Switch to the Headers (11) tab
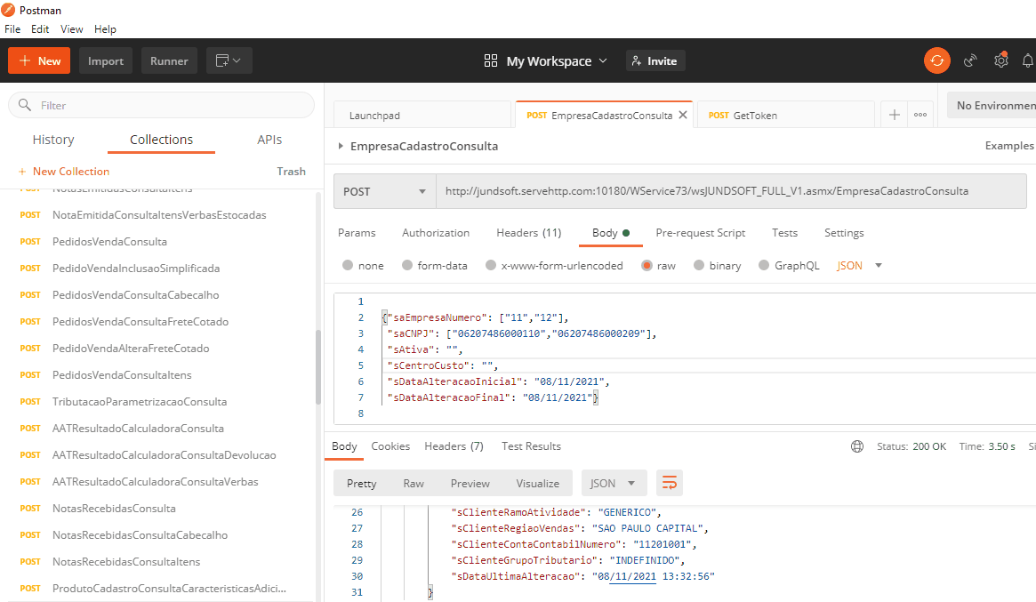 coord(528,233)
